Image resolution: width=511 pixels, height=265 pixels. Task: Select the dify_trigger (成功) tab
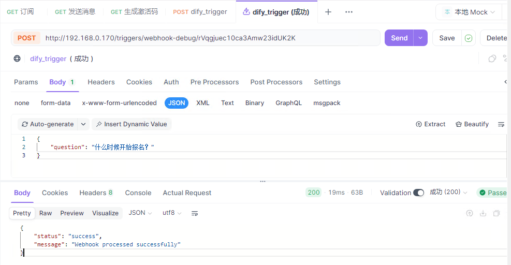[276, 12]
